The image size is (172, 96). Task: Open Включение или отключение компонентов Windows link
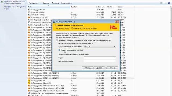(x=15, y=3)
